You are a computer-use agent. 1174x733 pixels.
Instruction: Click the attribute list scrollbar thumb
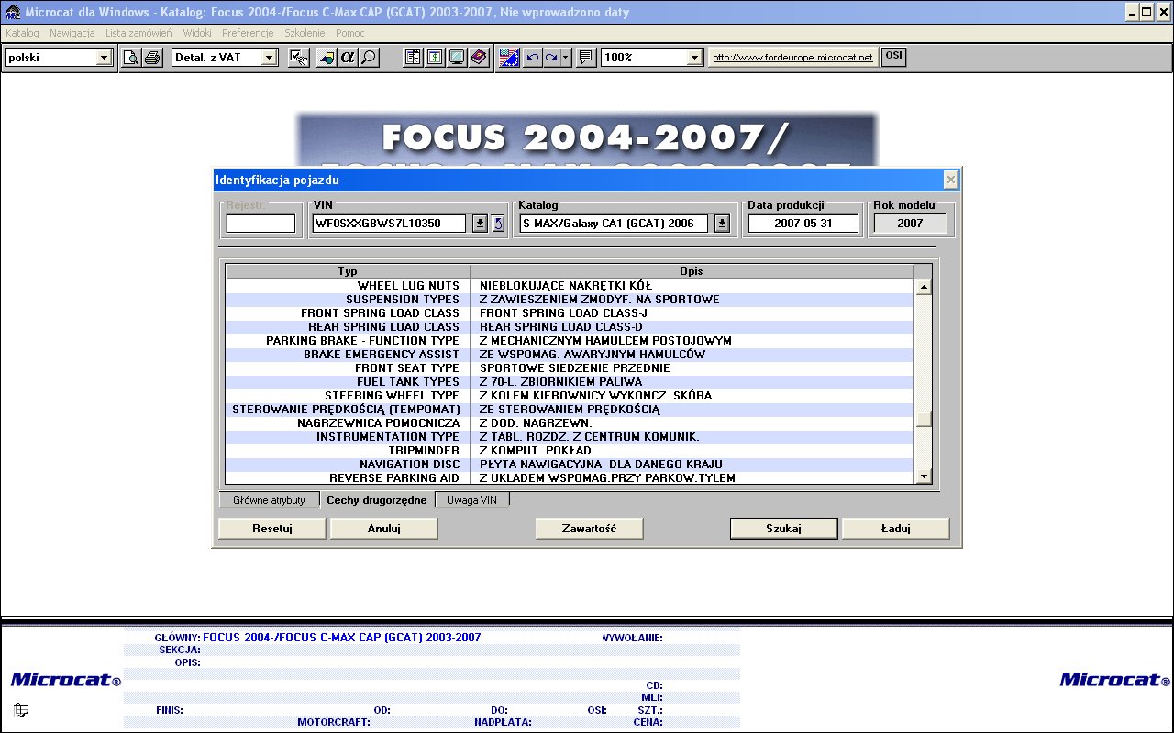pyautogui.click(x=924, y=420)
